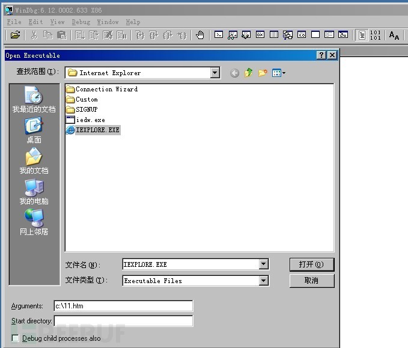The width and height of the screenshot is (408, 348).
Task: Click the Start directory input field
Action: 123,321
